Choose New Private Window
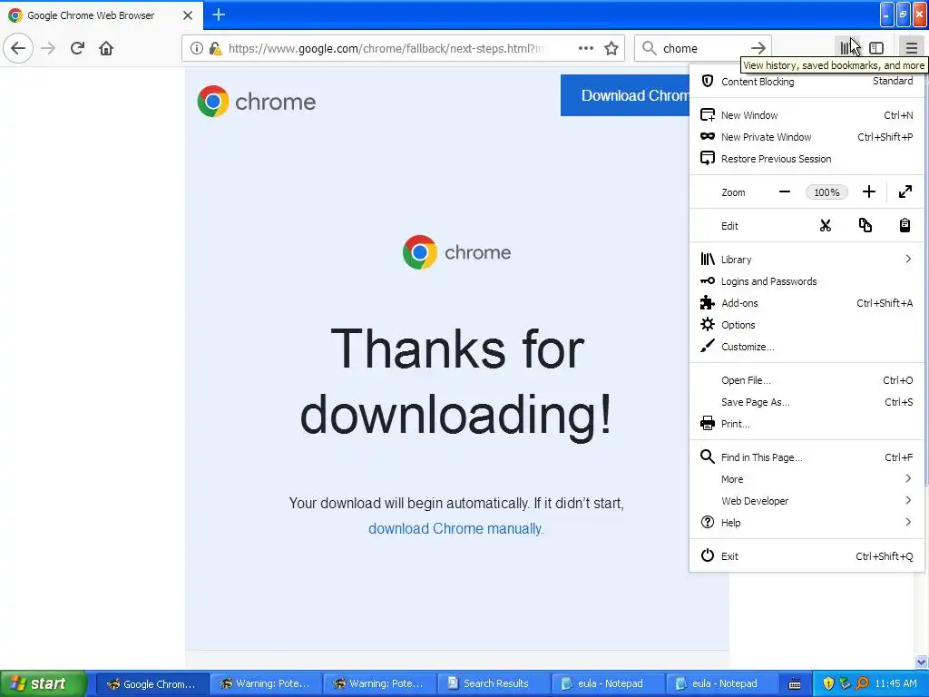This screenshot has height=697, width=929. [807, 137]
